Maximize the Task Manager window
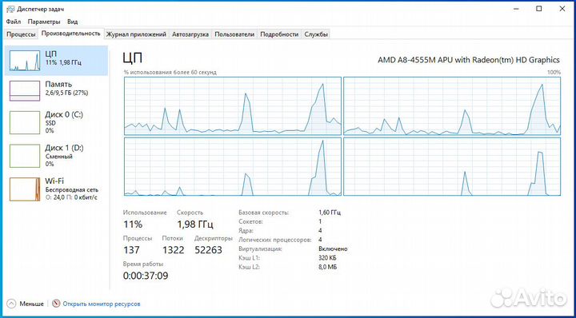Viewport: 576px width, 318px height. [x=538, y=9]
